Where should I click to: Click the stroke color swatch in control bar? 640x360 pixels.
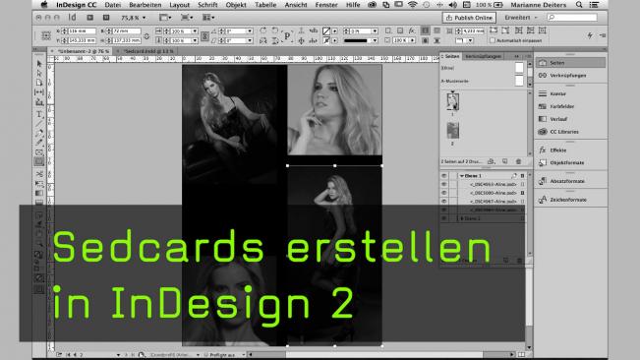tap(326, 40)
